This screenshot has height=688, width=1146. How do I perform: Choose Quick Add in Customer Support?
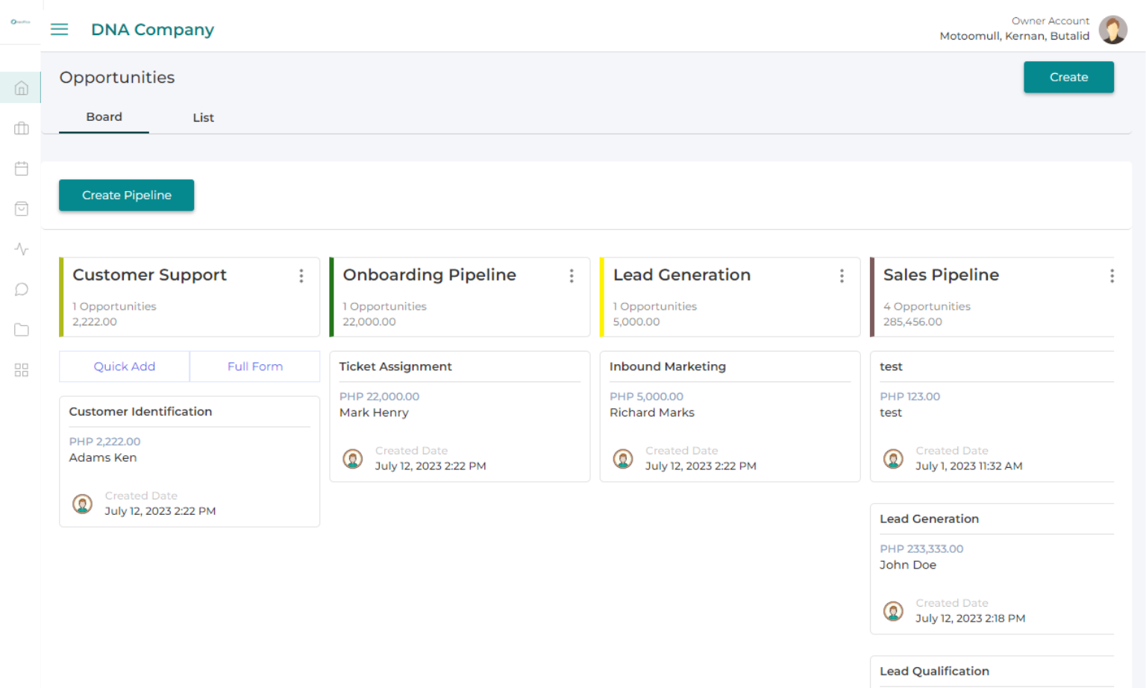point(125,366)
